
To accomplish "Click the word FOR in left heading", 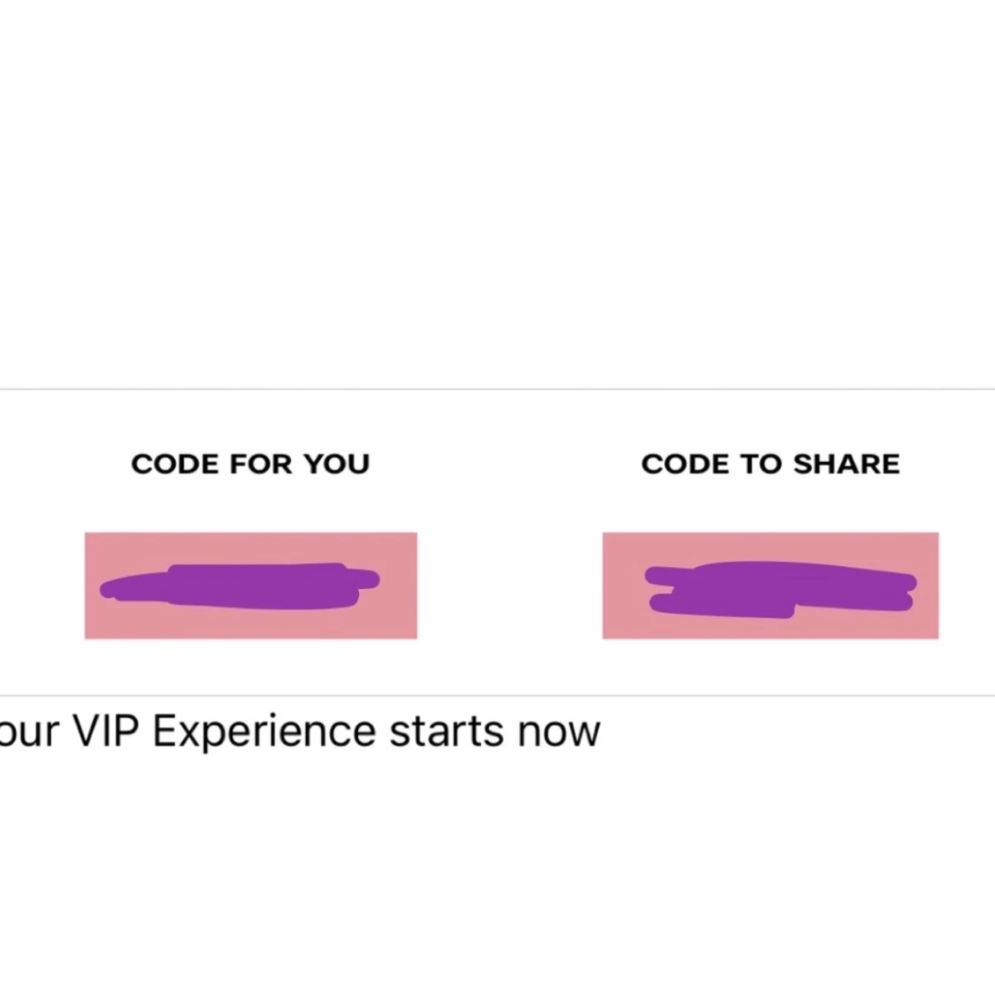I will pos(261,463).
